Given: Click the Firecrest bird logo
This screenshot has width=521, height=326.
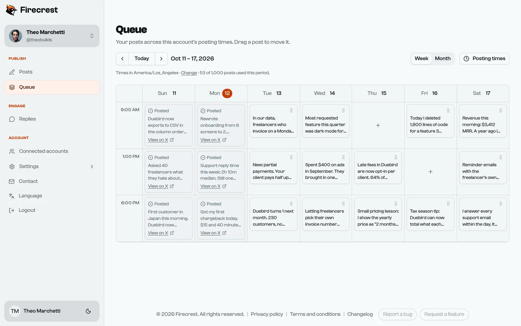Looking at the screenshot, I should click(12, 10).
